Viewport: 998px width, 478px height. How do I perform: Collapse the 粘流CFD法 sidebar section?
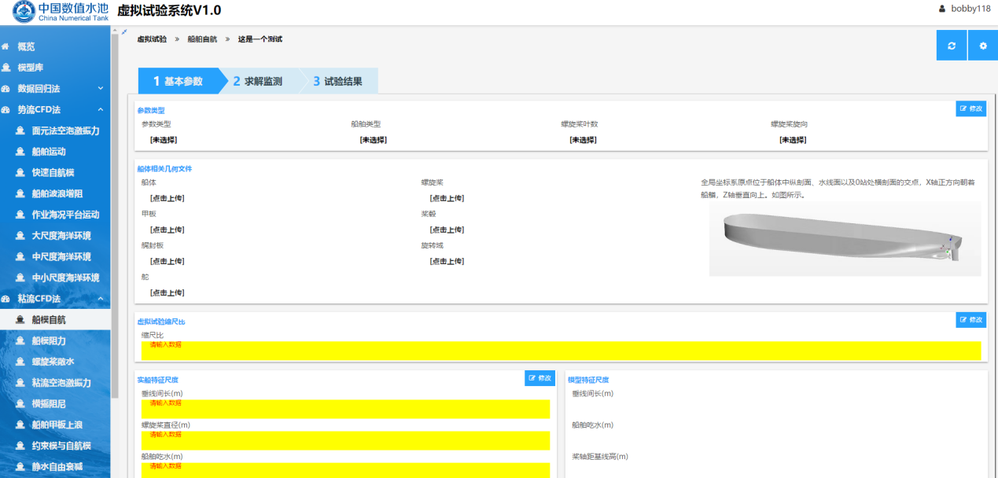point(100,299)
